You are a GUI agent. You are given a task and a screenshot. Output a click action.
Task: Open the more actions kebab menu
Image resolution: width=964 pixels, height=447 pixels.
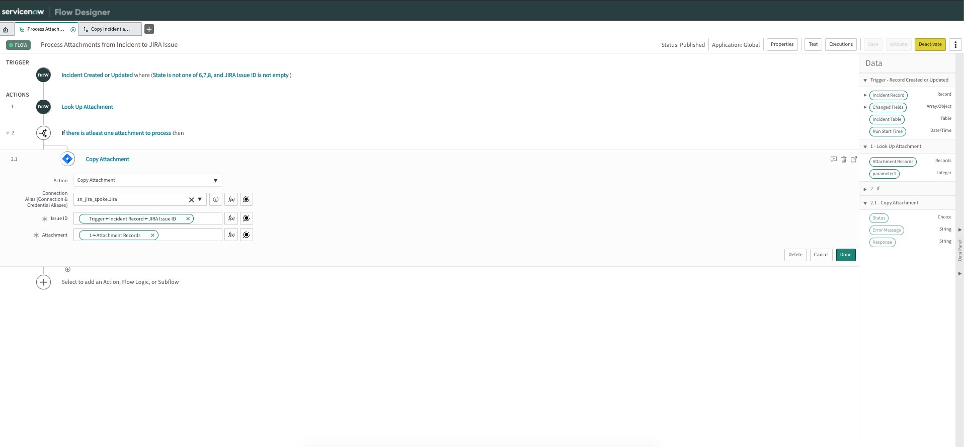point(955,44)
